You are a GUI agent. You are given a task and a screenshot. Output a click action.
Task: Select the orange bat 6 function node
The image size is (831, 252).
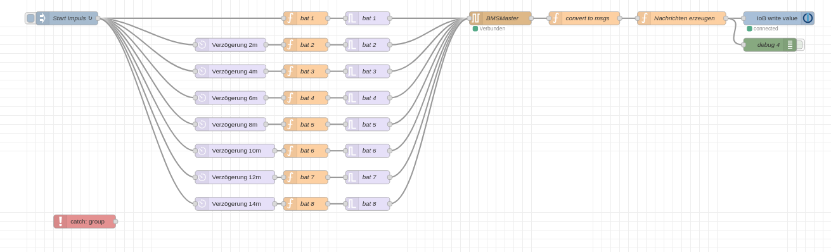[x=306, y=151]
